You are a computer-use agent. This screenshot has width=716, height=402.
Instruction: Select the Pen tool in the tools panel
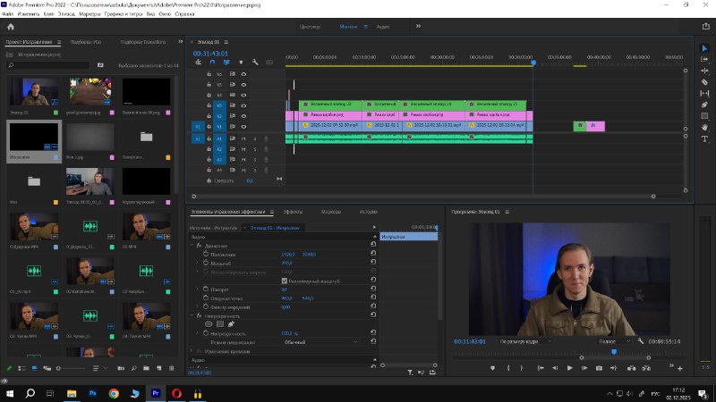click(x=704, y=105)
